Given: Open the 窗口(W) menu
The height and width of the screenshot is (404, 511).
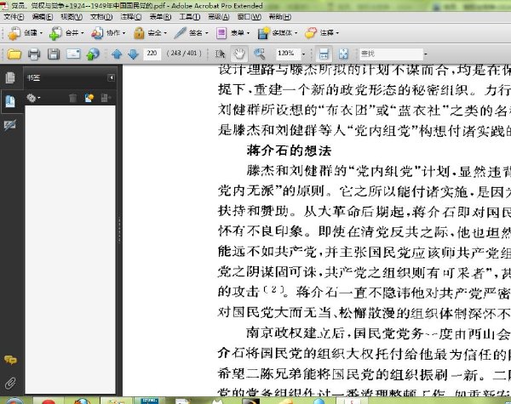Looking at the screenshot, I should coord(249,17).
